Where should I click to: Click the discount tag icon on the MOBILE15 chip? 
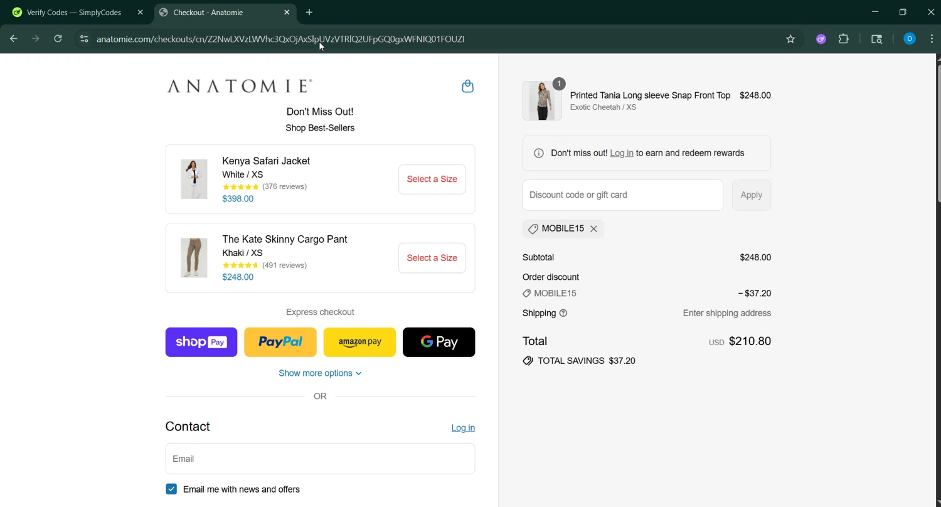click(533, 229)
